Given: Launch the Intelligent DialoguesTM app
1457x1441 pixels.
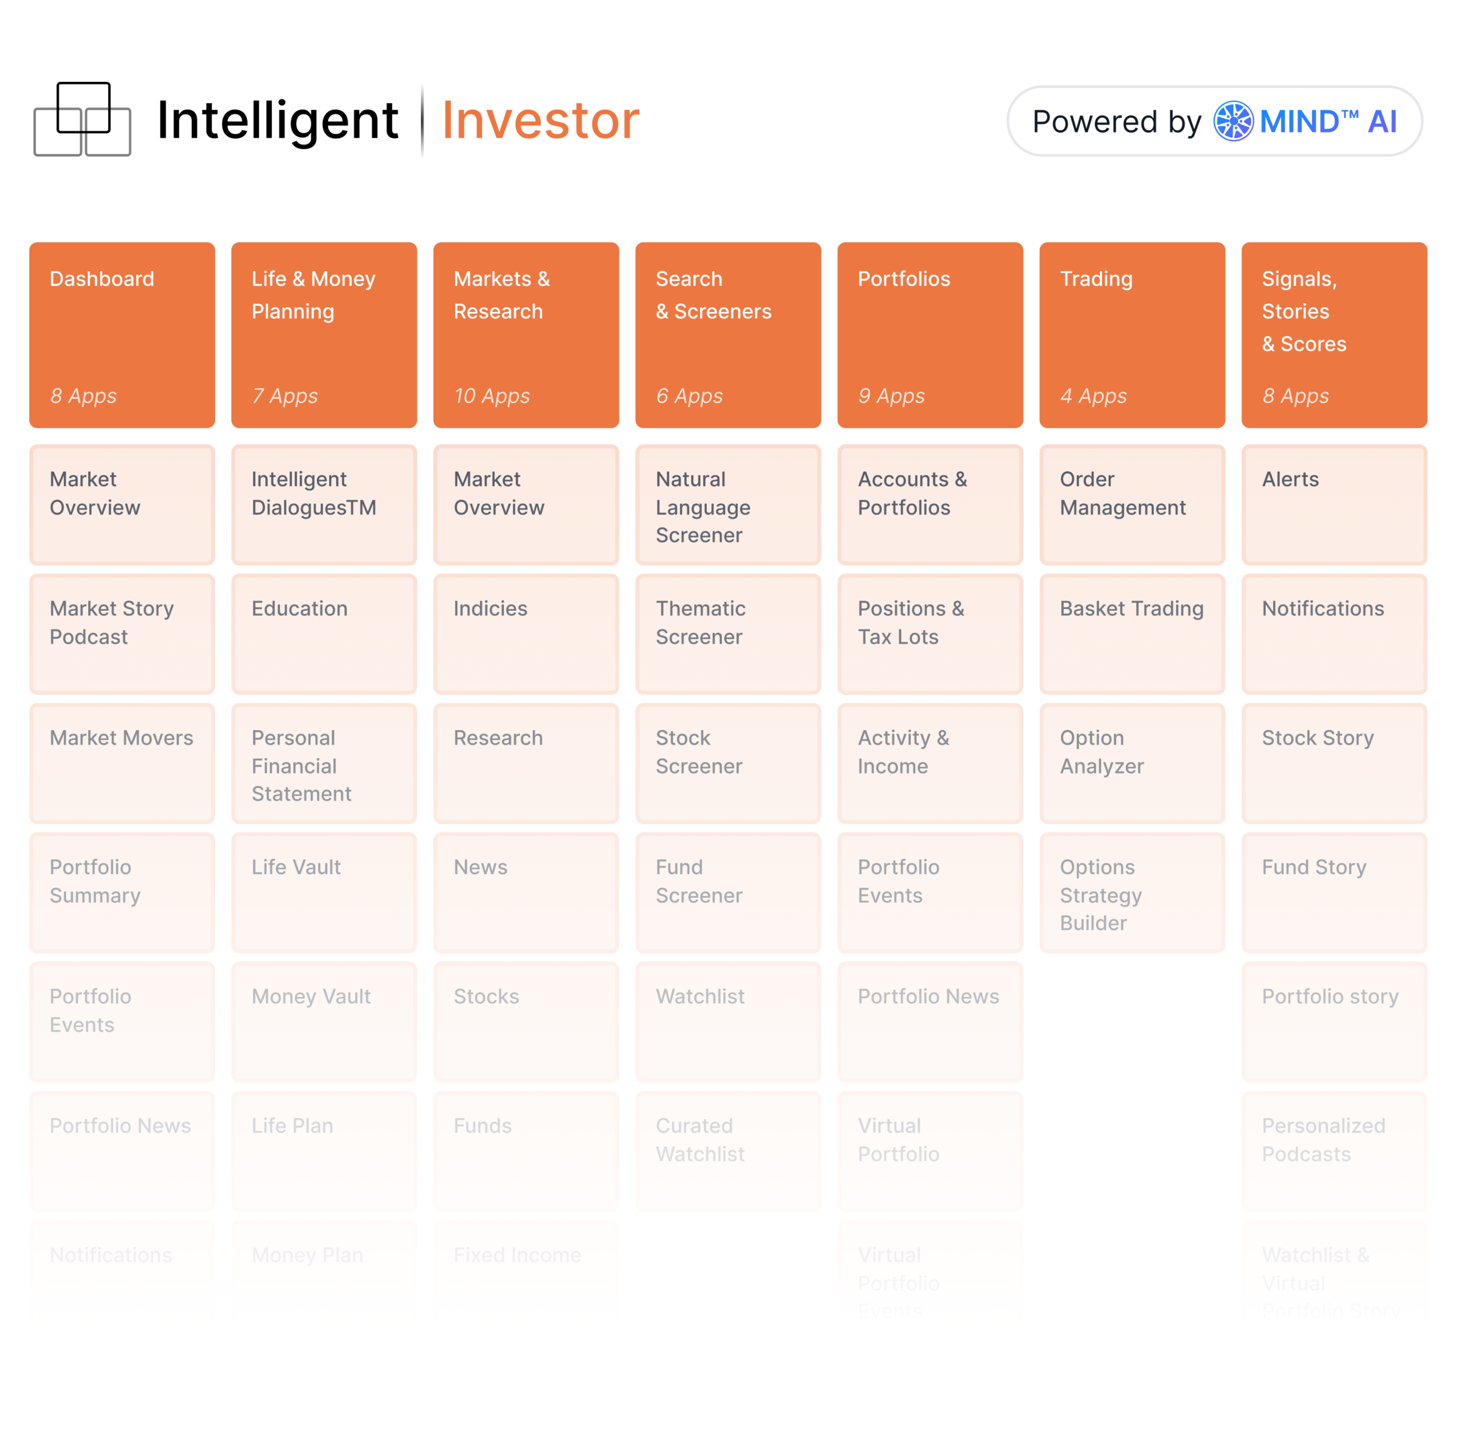Looking at the screenshot, I should (323, 504).
